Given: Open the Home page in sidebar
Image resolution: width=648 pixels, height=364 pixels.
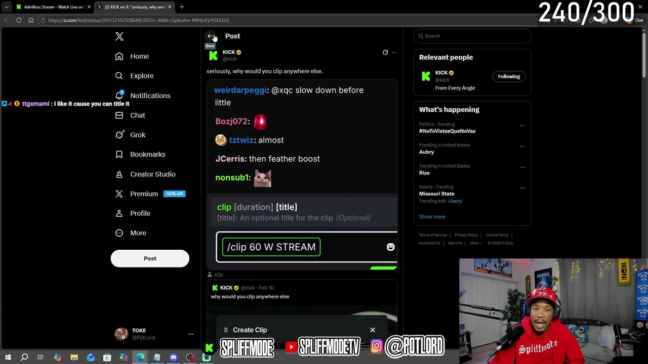Looking at the screenshot, I should pos(132,56).
